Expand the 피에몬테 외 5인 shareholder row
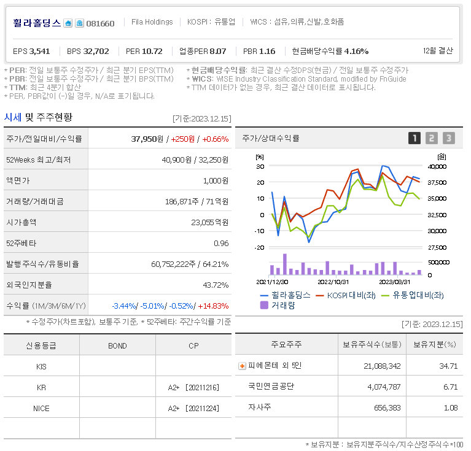 tap(242, 366)
